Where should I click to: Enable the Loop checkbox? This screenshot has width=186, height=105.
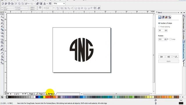pos(171,39)
